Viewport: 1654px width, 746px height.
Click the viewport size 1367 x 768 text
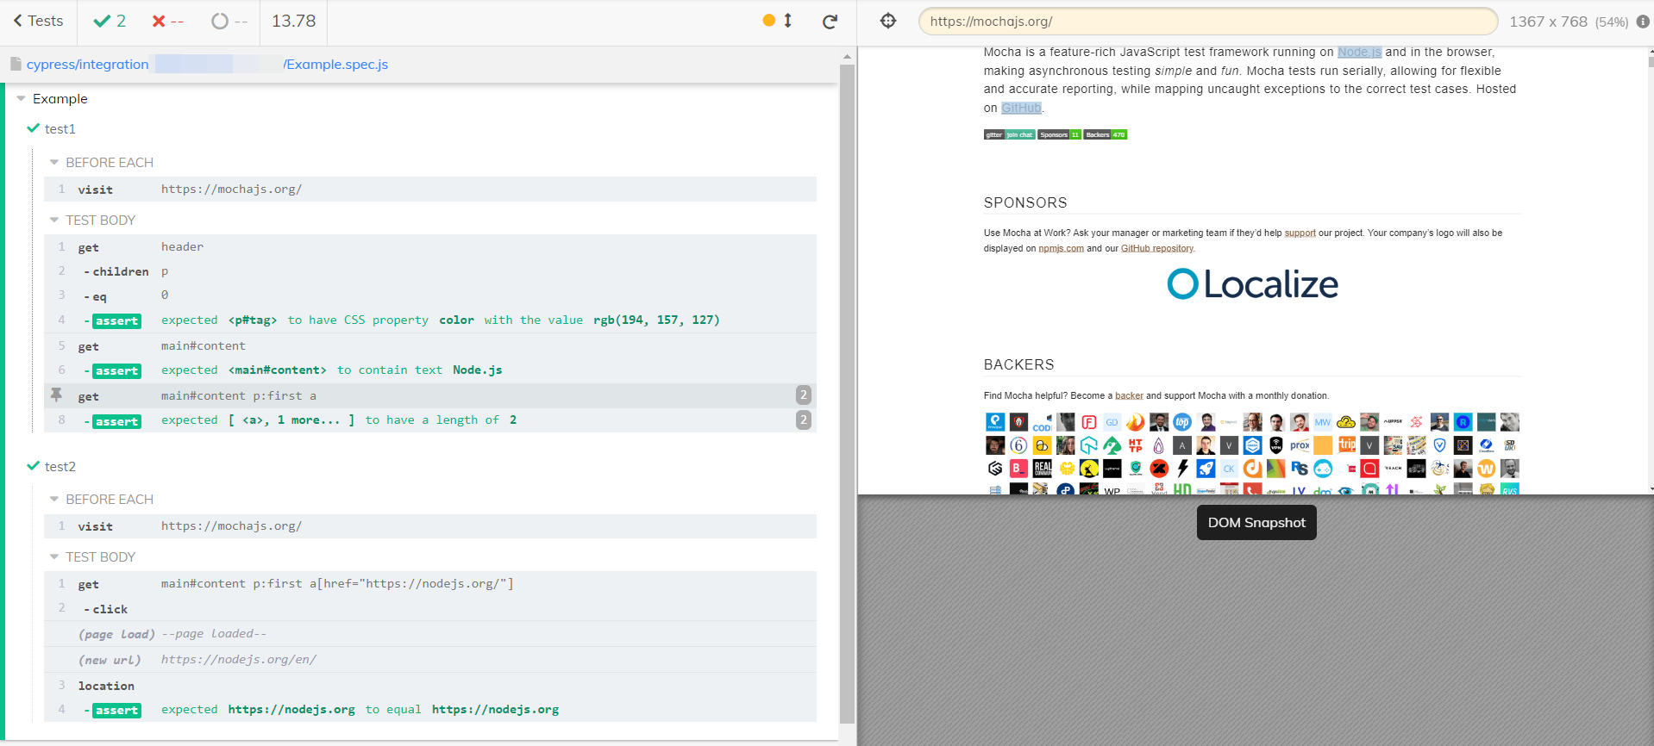[x=1548, y=22]
